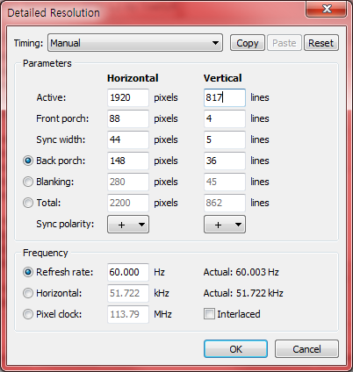This screenshot has width=353, height=372.
Task: Choose the Pixel clock radio button
Action: pos(28,314)
